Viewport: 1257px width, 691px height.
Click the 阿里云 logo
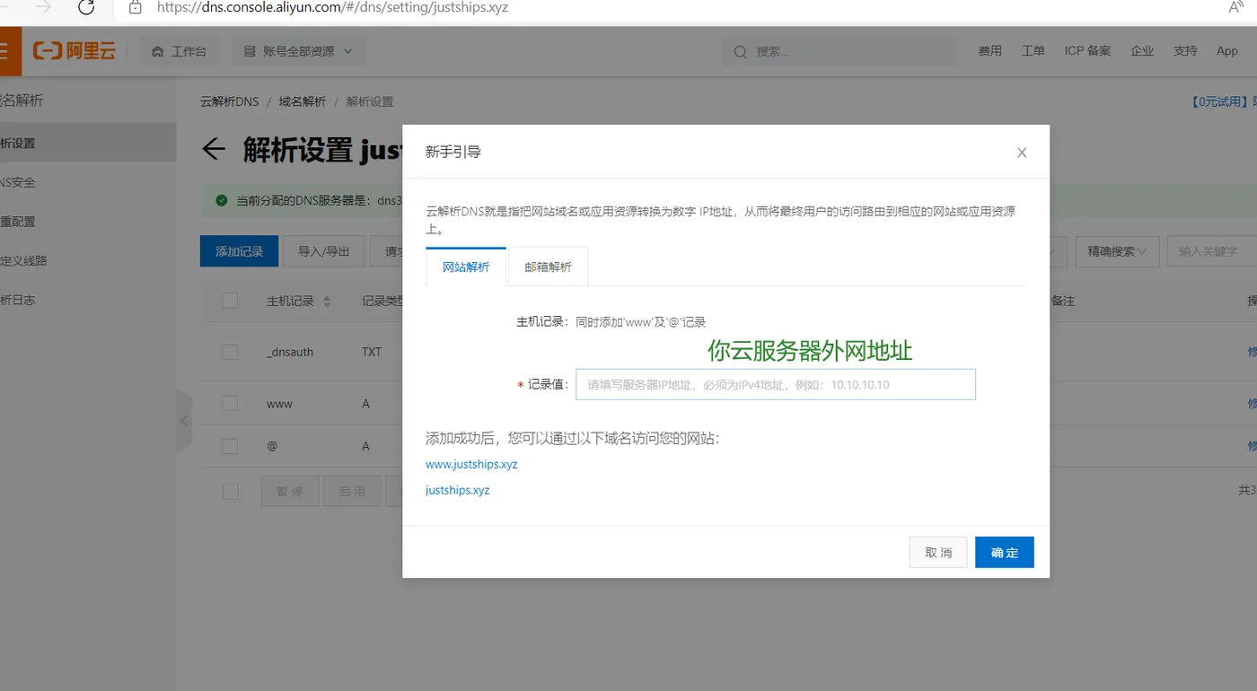coord(74,51)
